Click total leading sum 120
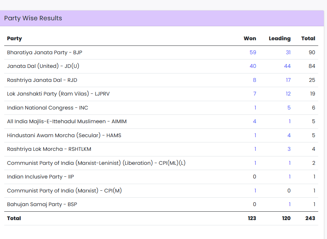Image resolution: width=327 pixels, height=239 pixels. click(x=286, y=218)
